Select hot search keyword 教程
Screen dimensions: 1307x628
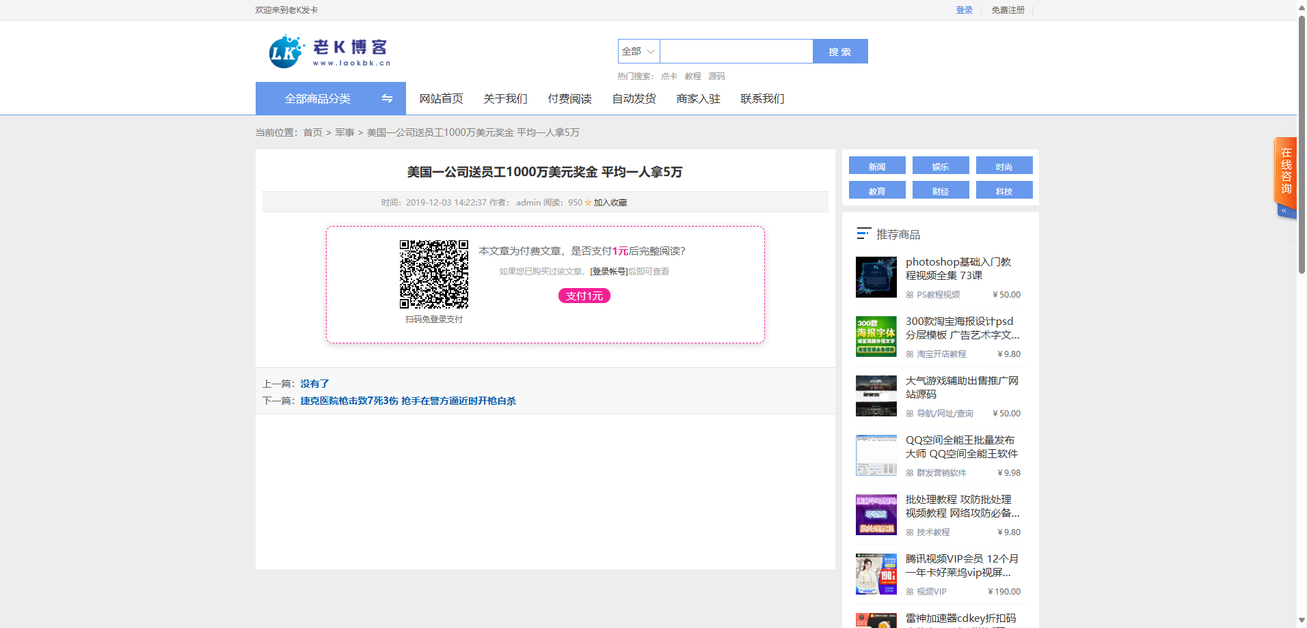[693, 76]
